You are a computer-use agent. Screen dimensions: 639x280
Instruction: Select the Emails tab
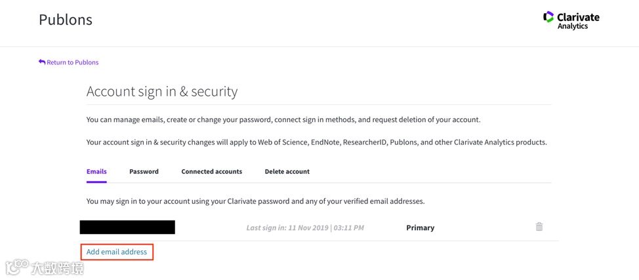click(x=96, y=172)
